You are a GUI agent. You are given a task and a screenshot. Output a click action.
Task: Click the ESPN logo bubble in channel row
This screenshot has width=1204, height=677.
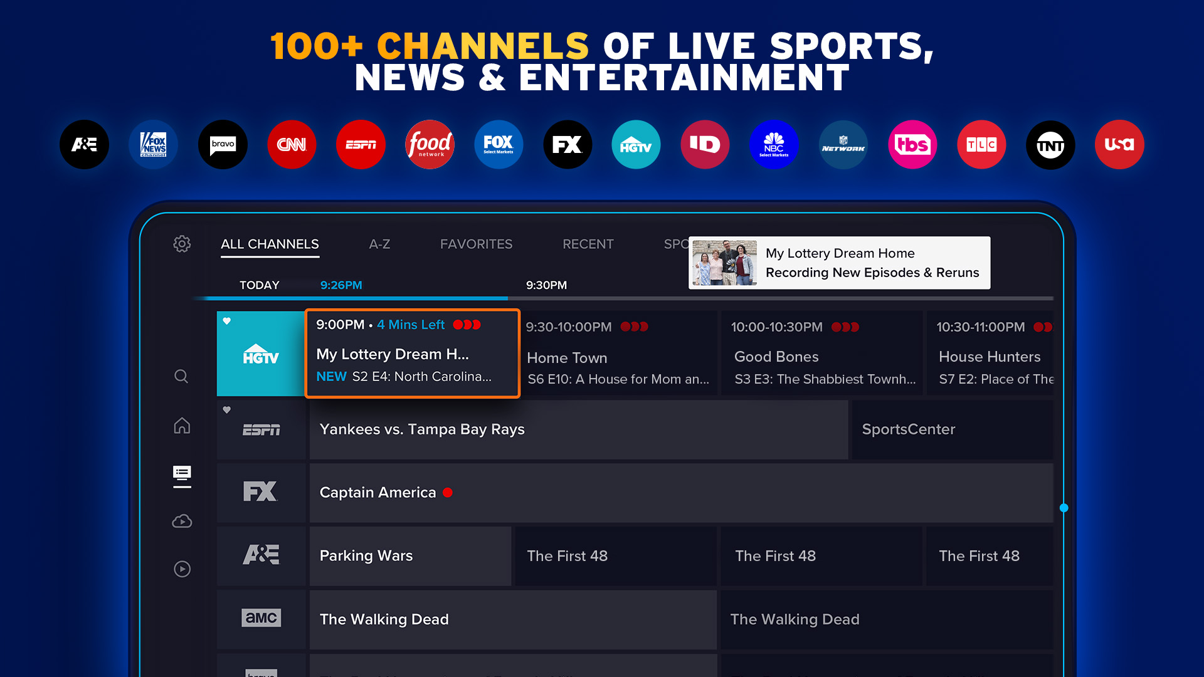(361, 144)
